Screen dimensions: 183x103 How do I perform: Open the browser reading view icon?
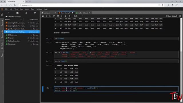point(159,5)
